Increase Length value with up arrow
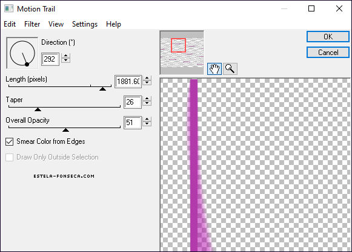 147,78
